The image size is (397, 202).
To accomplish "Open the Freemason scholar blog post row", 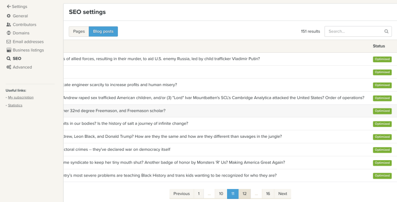I will pyautogui.click(x=114, y=110).
